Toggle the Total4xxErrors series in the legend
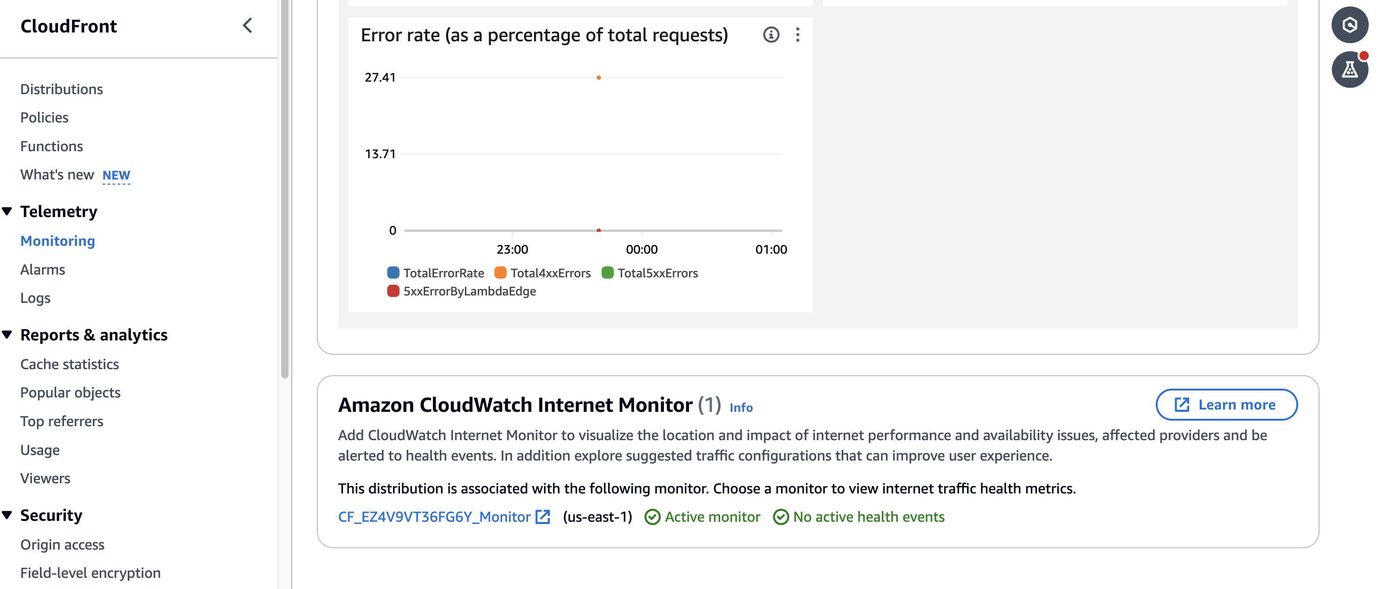This screenshot has height=589, width=1378. (550, 273)
